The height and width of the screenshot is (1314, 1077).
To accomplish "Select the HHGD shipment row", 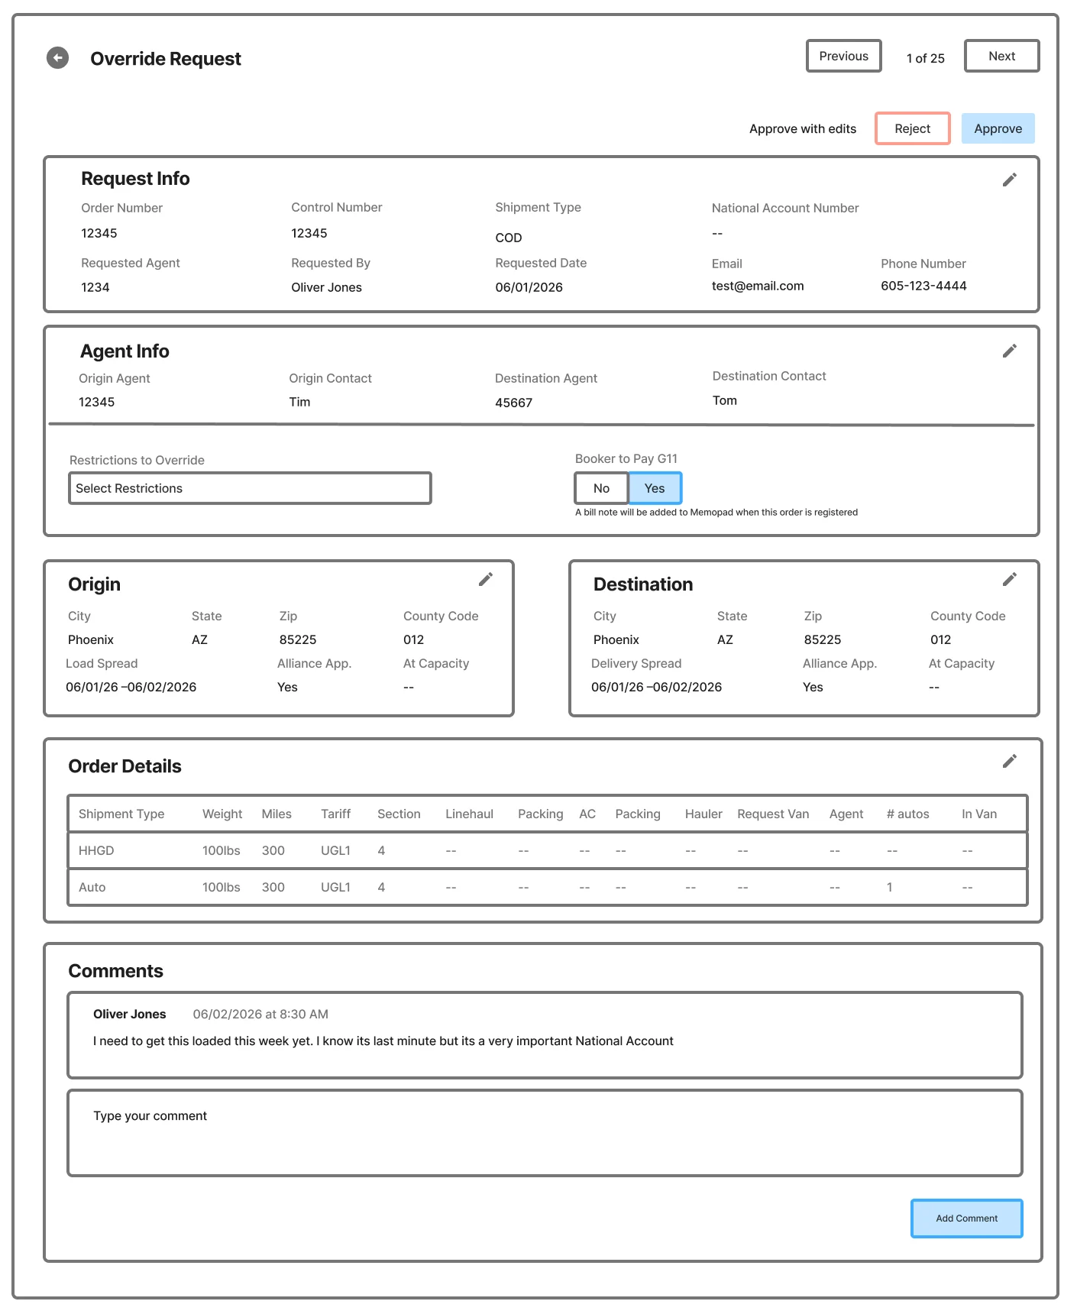I will point(547,850).
